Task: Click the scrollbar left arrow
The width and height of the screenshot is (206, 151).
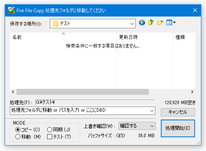Action: 13,92
